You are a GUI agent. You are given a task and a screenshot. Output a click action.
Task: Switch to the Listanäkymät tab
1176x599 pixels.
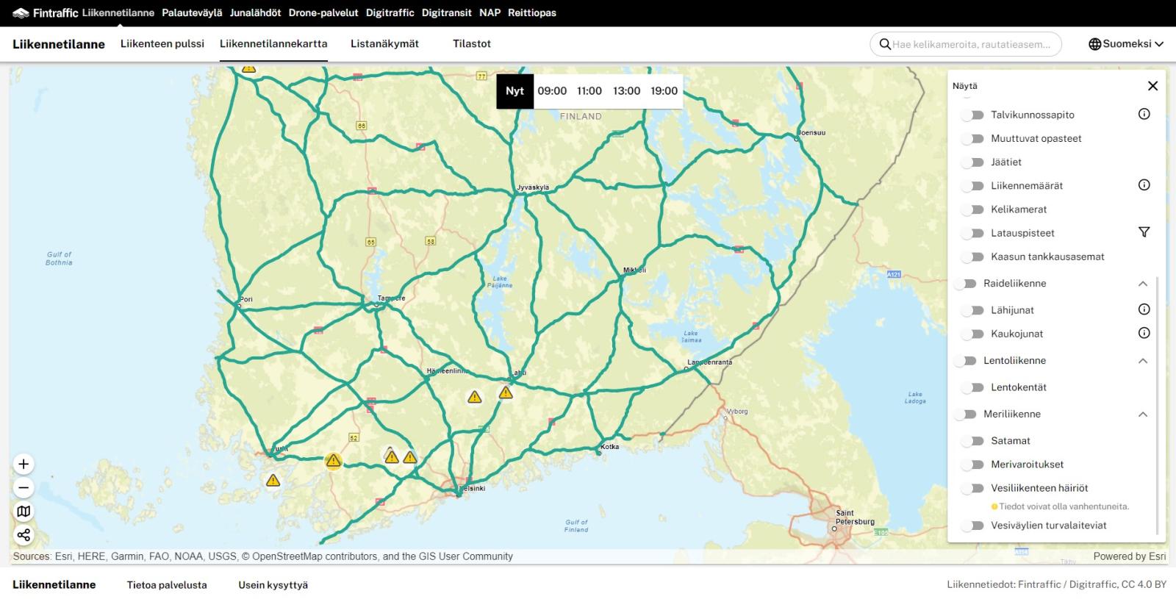(384, 44)
